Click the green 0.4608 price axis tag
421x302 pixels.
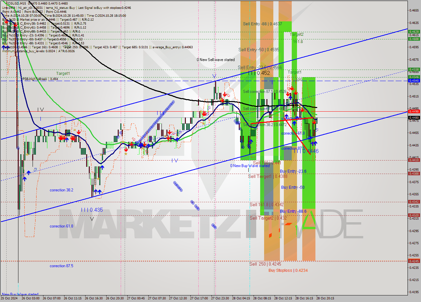(x=414, y=39)
